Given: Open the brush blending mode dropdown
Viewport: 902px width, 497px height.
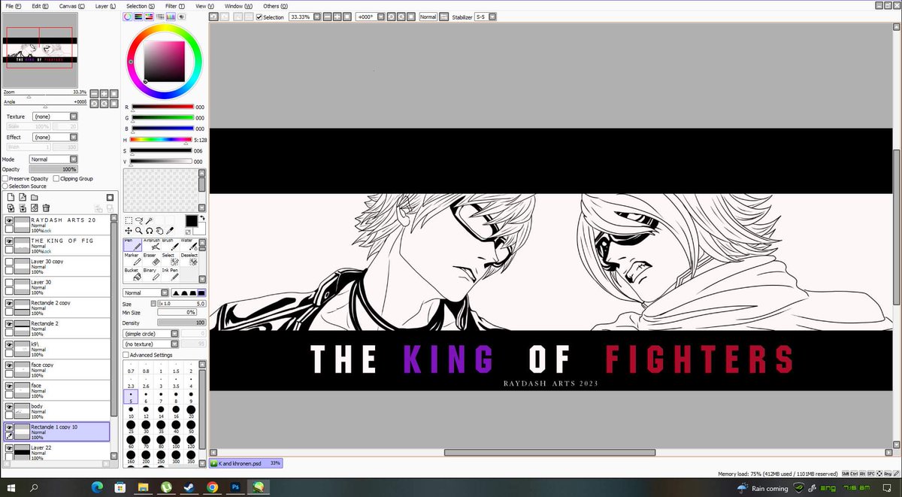Looking at the screenshot, I should point(165,292).
